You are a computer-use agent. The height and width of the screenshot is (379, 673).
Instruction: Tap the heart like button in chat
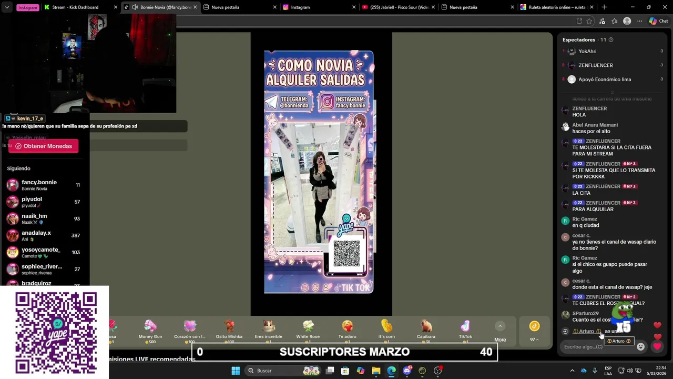click(x=657, y=346)
